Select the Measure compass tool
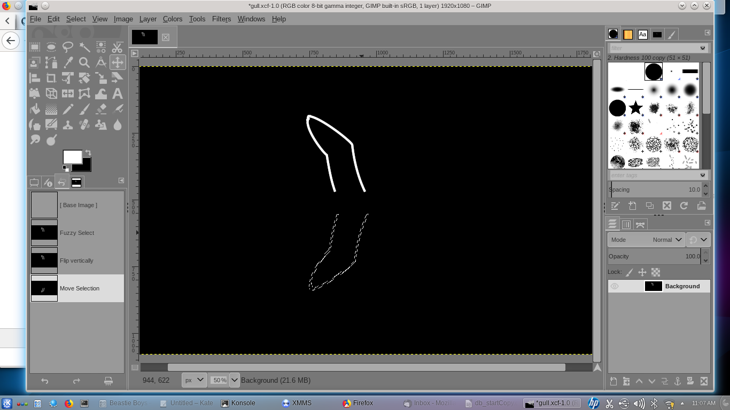 [x=101, y=62]
